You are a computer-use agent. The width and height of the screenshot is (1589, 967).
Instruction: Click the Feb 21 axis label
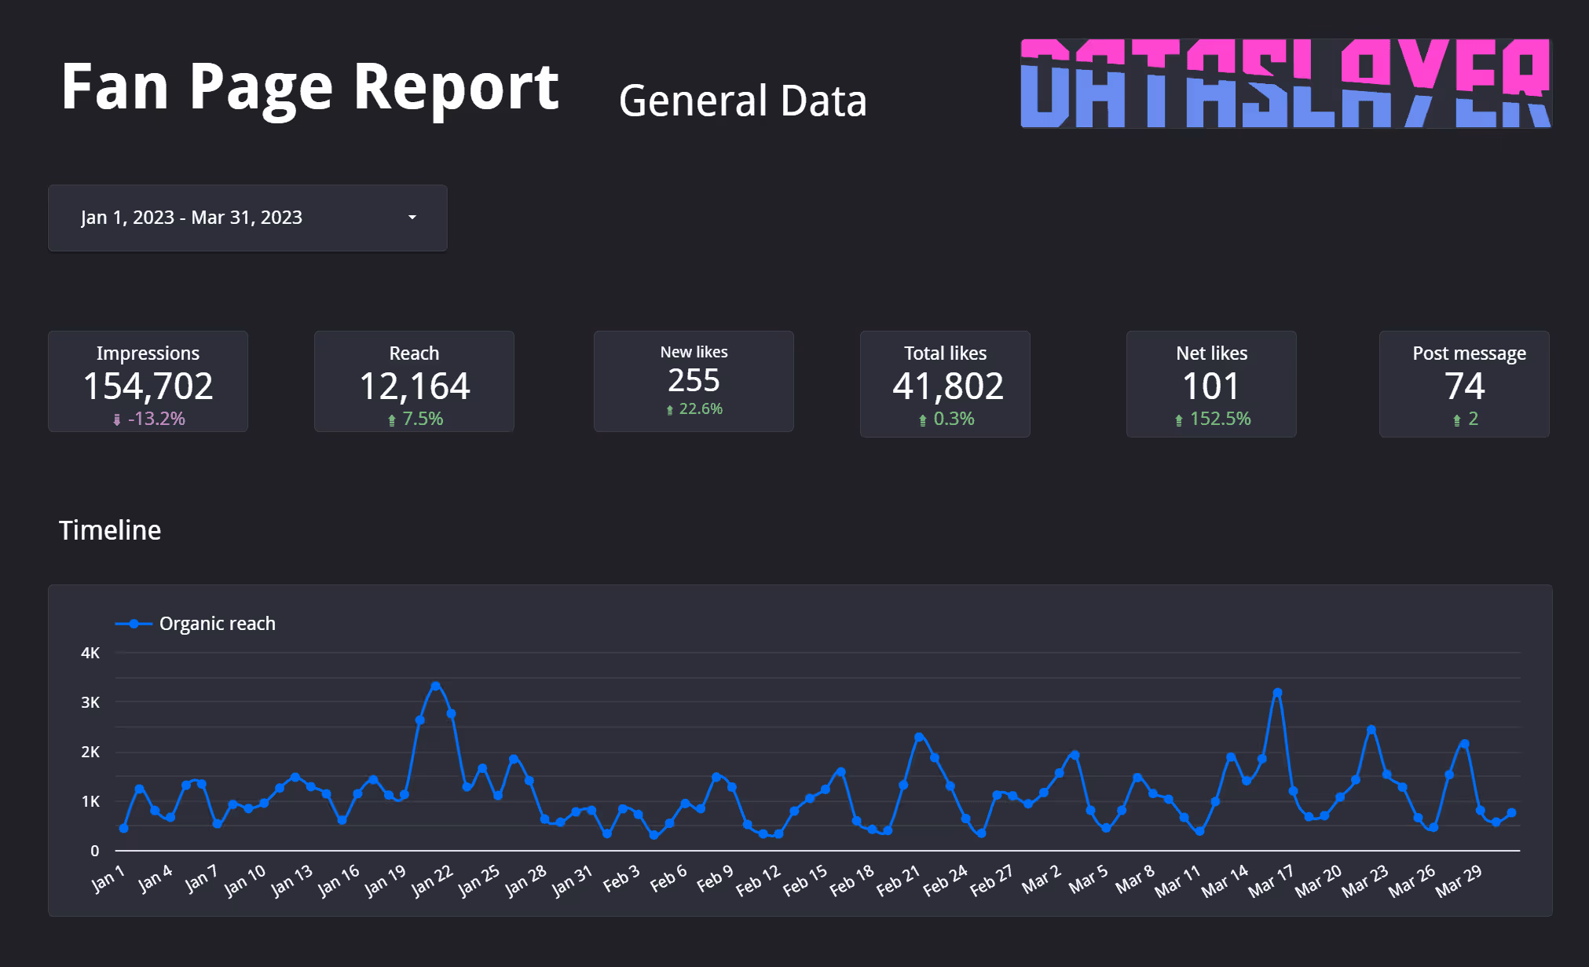(898, 881)
